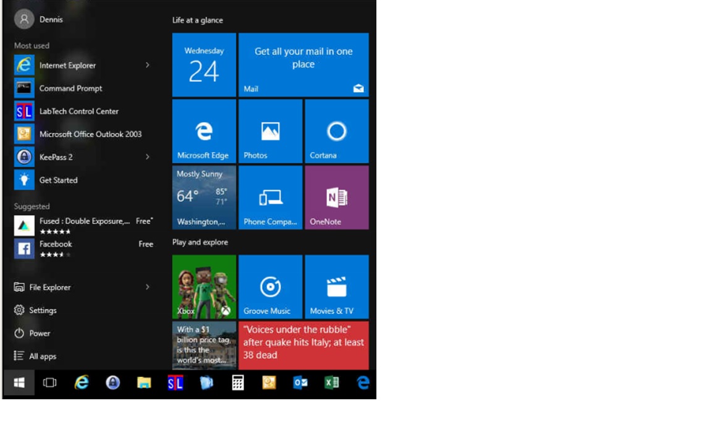Launch Microsoft Edge from its tile
This screenshot has height=445, width=712.
pos(204,130)
